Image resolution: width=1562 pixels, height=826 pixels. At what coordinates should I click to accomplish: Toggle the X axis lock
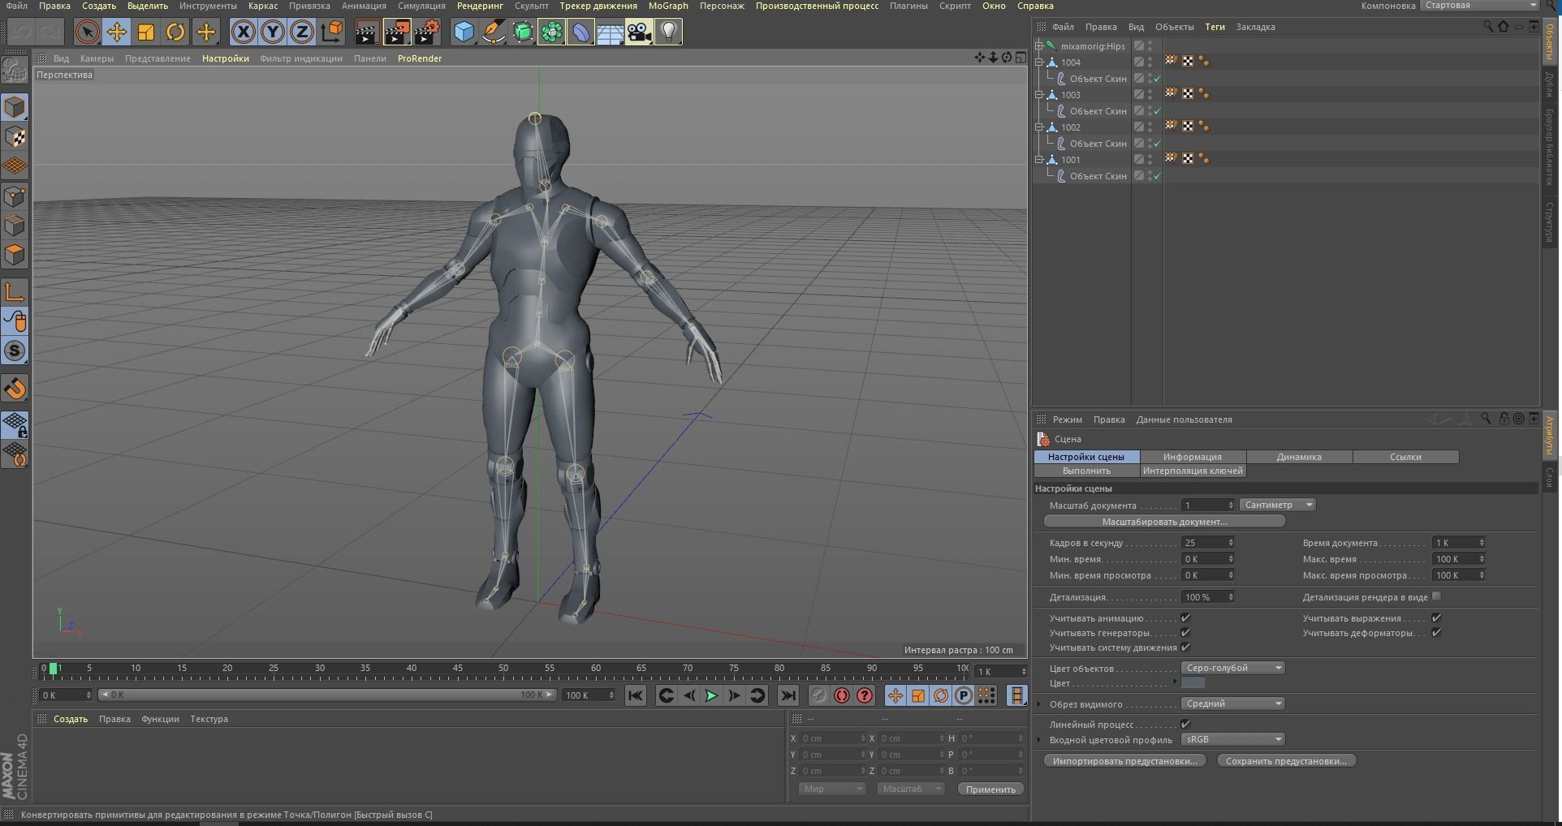[243, 32]
